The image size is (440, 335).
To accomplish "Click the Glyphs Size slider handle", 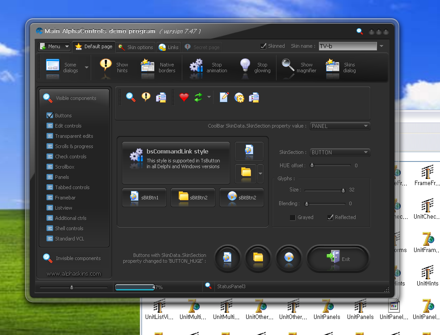I will point(343,190).
